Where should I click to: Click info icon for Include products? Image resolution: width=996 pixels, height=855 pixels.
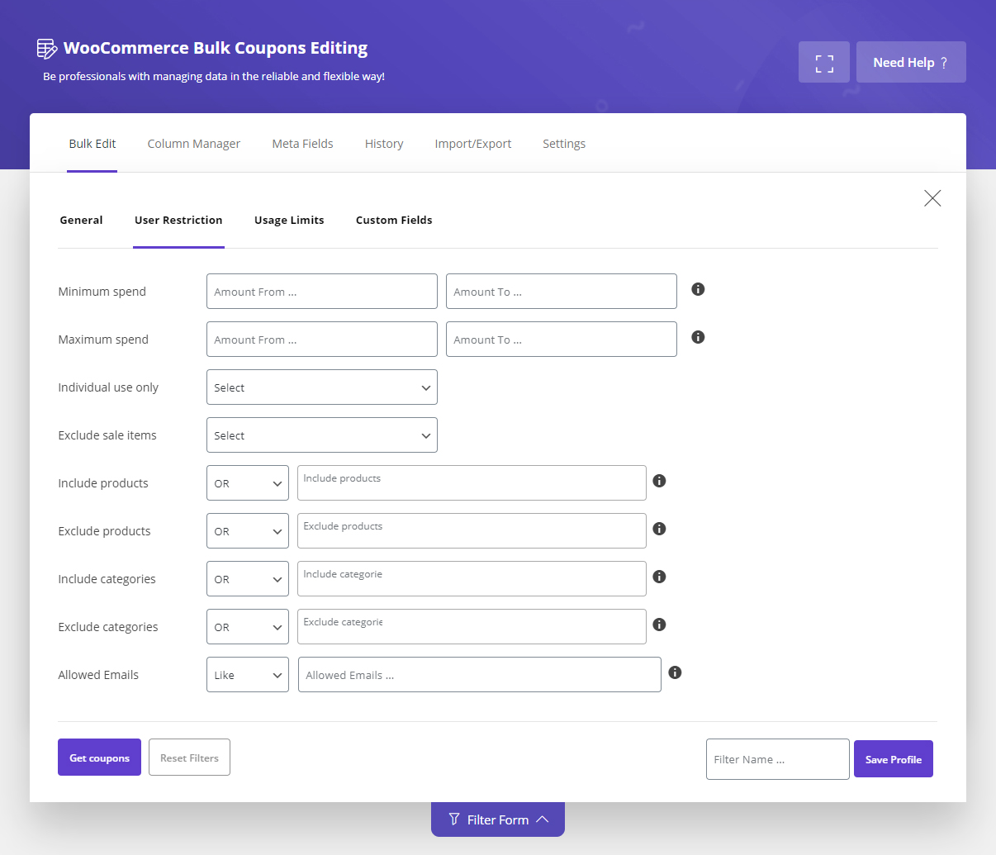tap(659, 481)
